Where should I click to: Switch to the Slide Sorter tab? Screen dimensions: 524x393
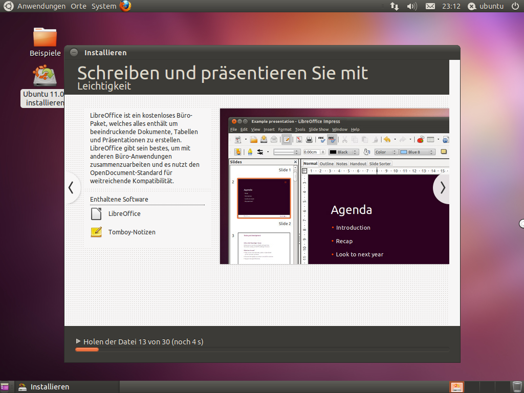point(380,163)
